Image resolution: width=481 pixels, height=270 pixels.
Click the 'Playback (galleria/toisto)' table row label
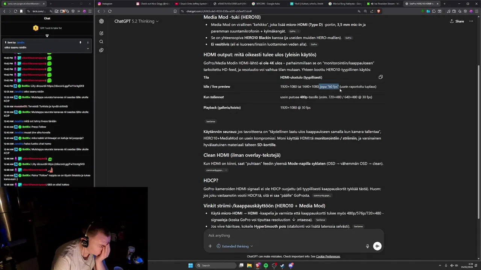(x=222, y=108)
